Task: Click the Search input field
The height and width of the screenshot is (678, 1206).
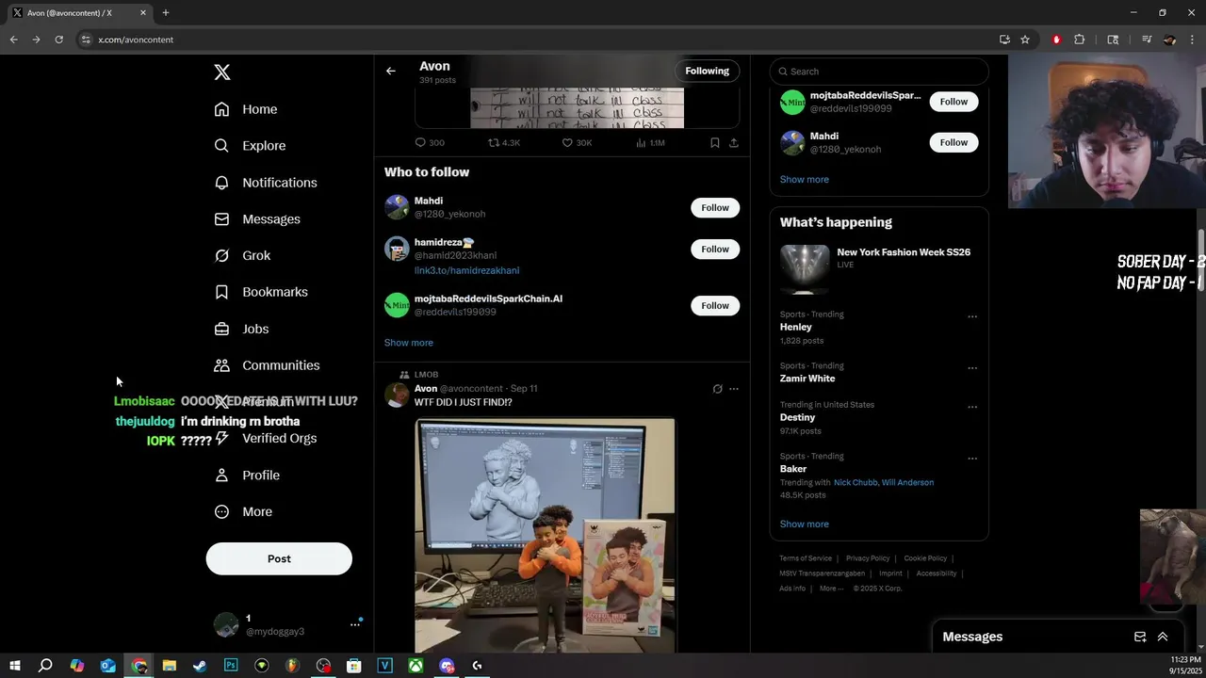Action: coord(879,72)
